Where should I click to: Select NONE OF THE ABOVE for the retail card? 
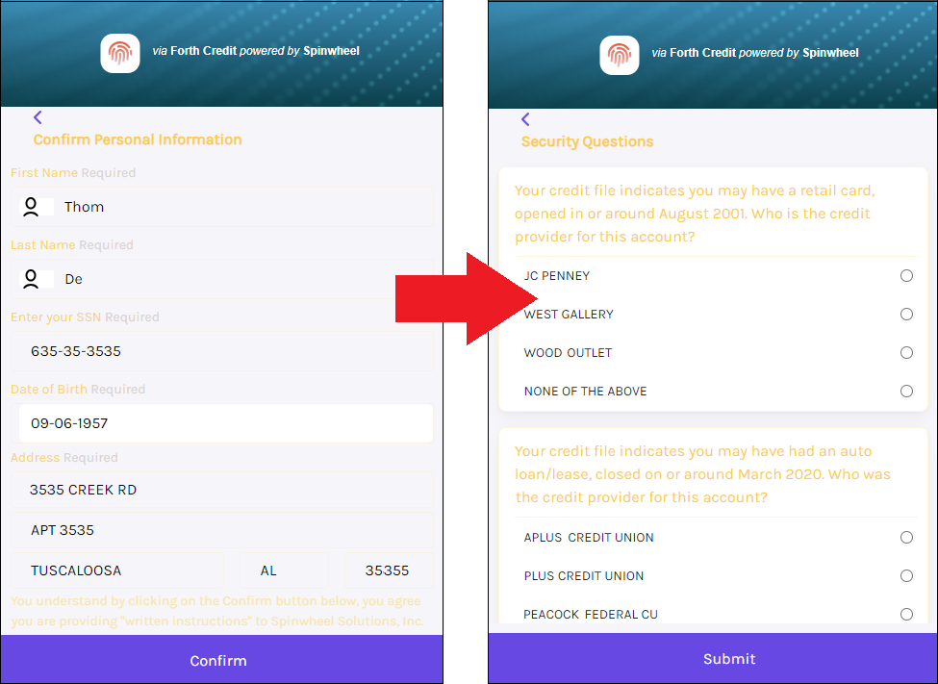pos(906,391)
